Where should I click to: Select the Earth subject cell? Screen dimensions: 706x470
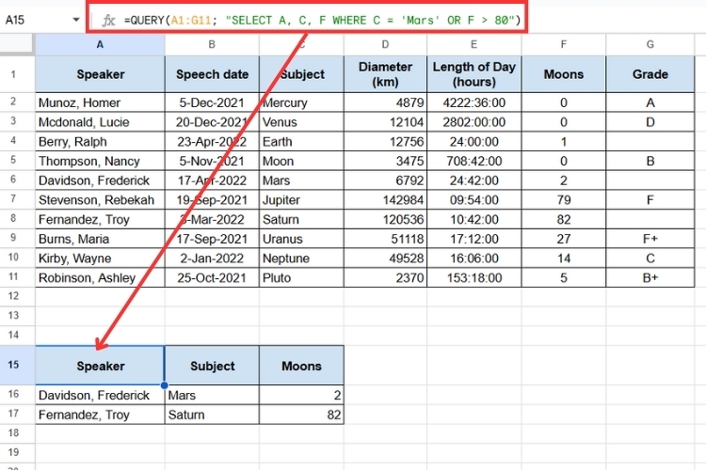click(301, 142)
